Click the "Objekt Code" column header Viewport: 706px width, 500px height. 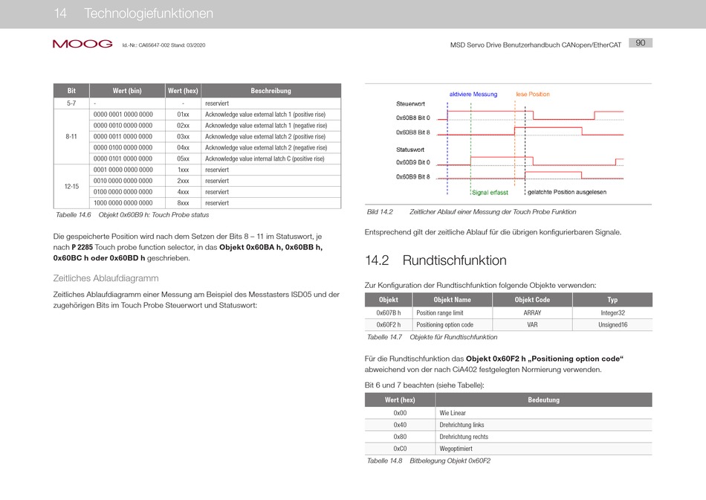click(x=532, y=300)
